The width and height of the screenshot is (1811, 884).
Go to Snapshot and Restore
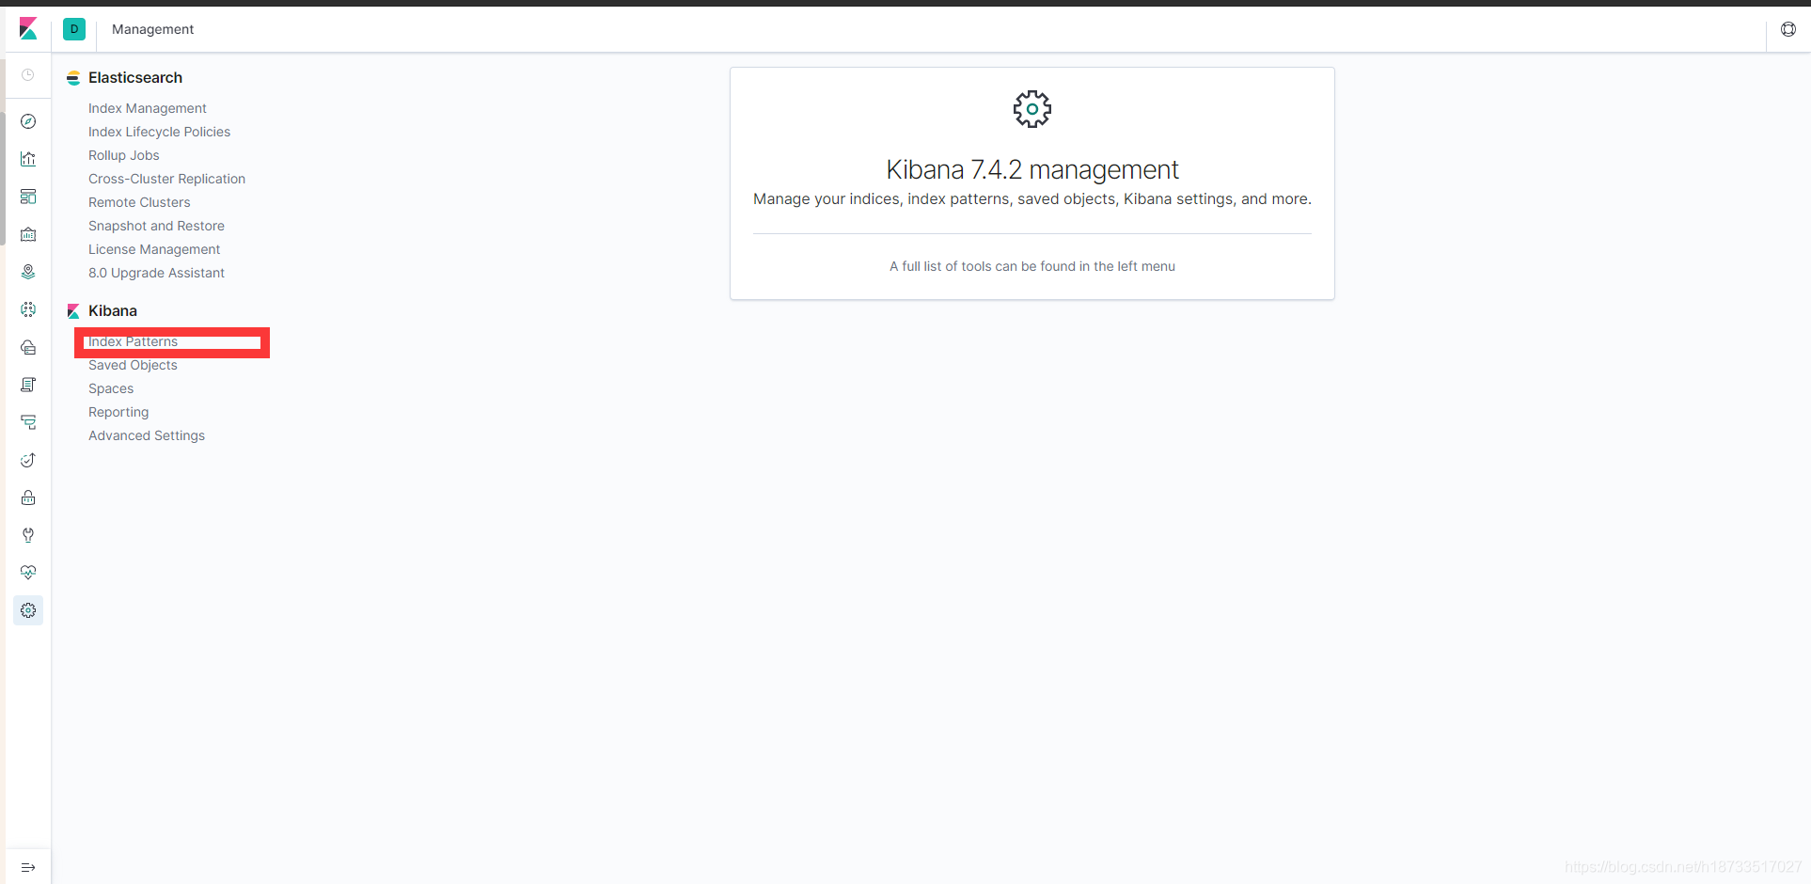(x=156, y=226)
